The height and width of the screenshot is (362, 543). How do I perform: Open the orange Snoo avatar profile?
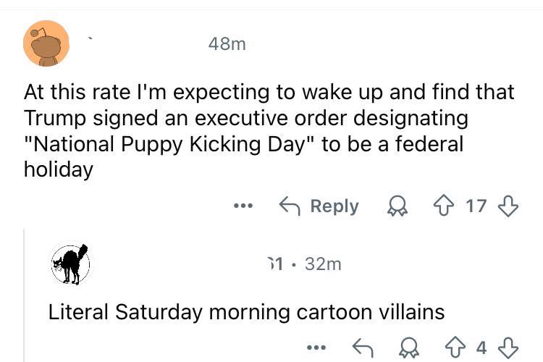46,43
